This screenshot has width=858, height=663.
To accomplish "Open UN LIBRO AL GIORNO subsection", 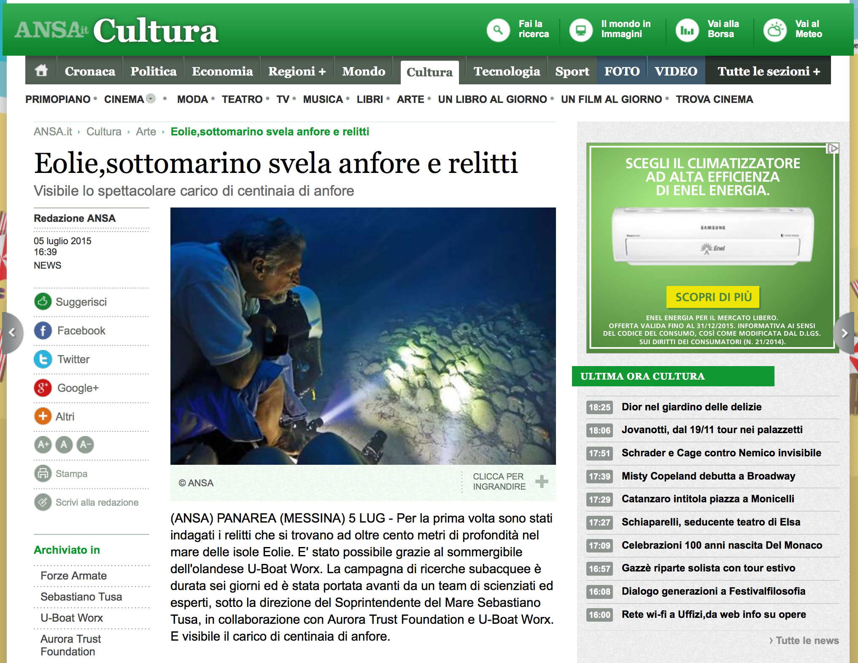I will [x=492, y=99].
